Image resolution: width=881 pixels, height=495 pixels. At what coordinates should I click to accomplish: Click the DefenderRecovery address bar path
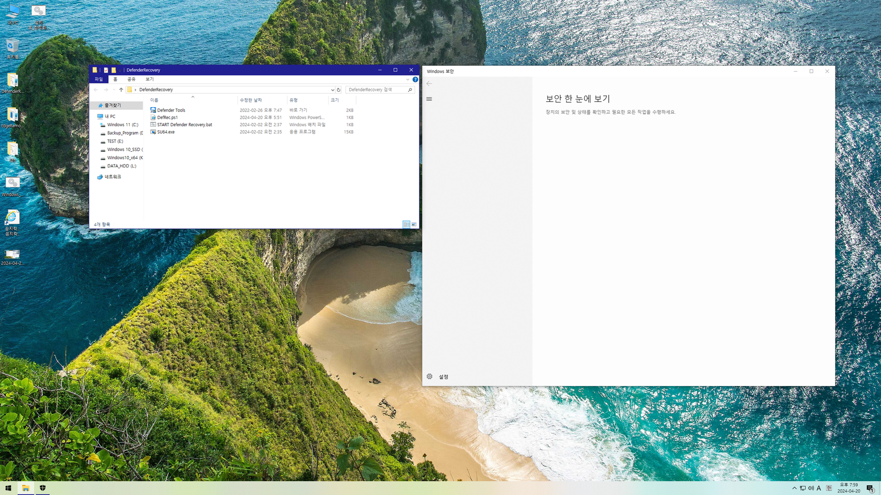click(x=156, y=90)
